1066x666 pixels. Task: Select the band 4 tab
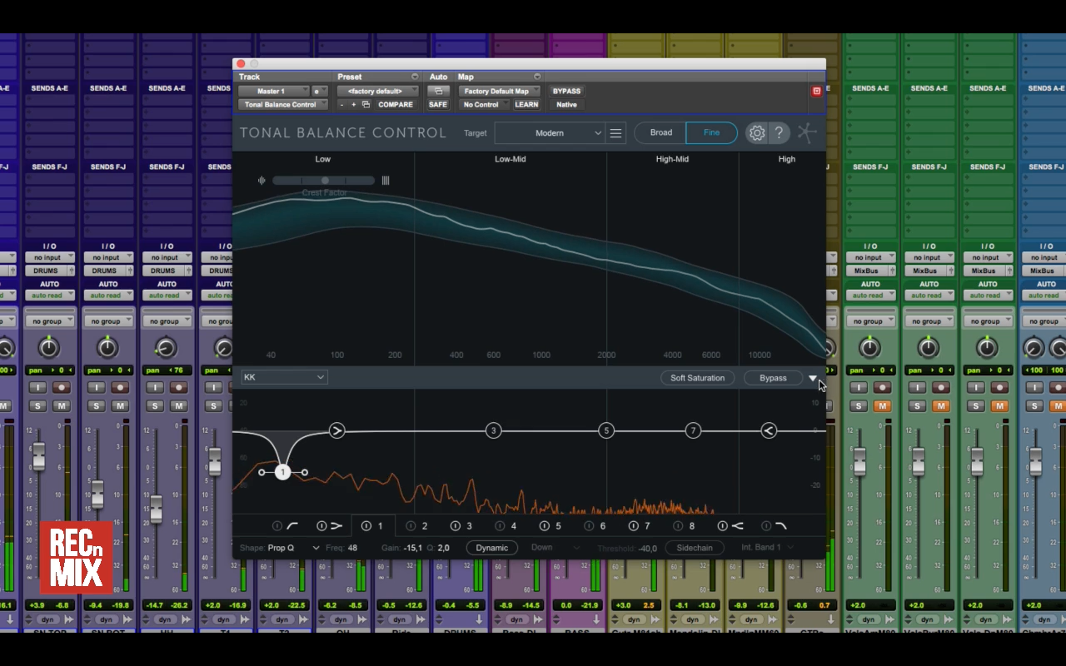[x=513, y=526]
